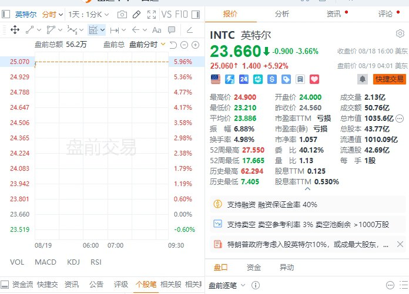Click the blue dollar sign icon
This screenshot has height=294, width=409.
pyautogui.click(x=272, y=79)
